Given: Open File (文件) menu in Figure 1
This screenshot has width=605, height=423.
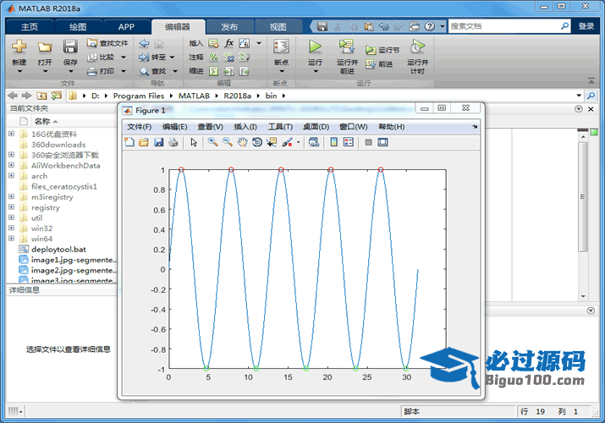Looking at the screenshot, I should [x=140, y=127].
